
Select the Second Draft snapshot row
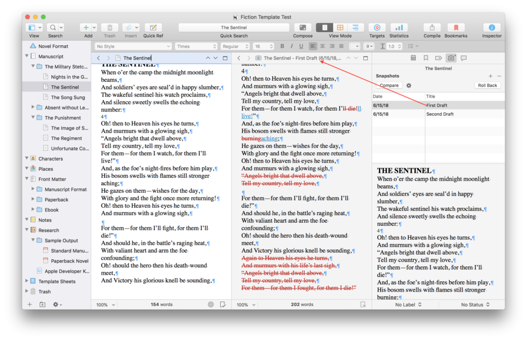point(438,114)
